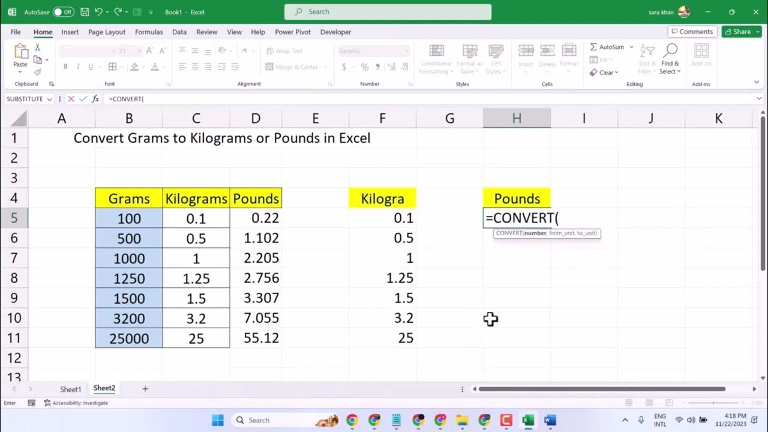Click the Format as Table icon
The height and width of the screenshot is (432, 768).
pyautogui.click(x=469, y=52)
